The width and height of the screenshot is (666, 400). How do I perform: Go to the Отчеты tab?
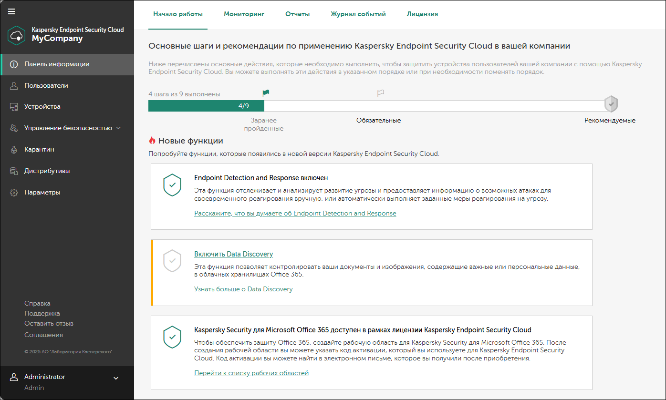(298, 14)
